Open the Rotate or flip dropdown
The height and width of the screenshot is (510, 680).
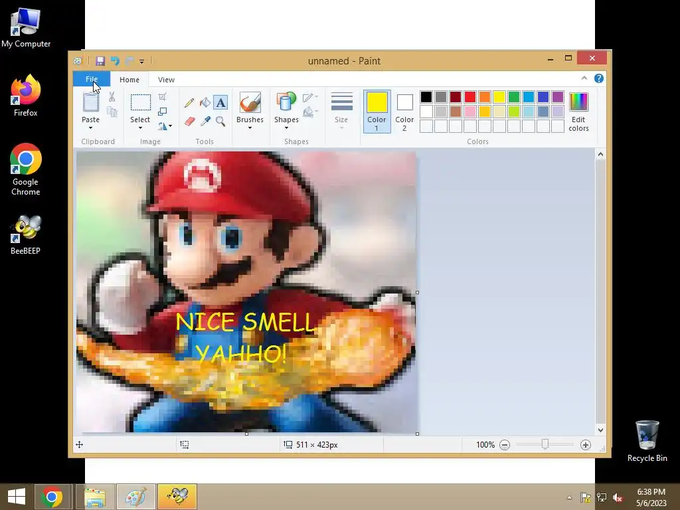click(x=165, y=126)
